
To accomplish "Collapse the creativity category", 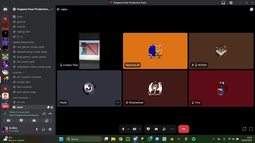I will coord(18,73).
